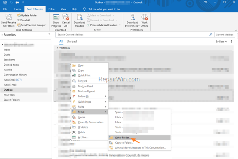Click Cancel All icon

coord(66,17)
